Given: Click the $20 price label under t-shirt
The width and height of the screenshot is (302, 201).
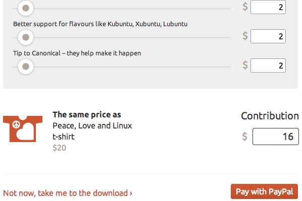Looking at the screenshot, I should pyautogui.click(x=59, y=148).
